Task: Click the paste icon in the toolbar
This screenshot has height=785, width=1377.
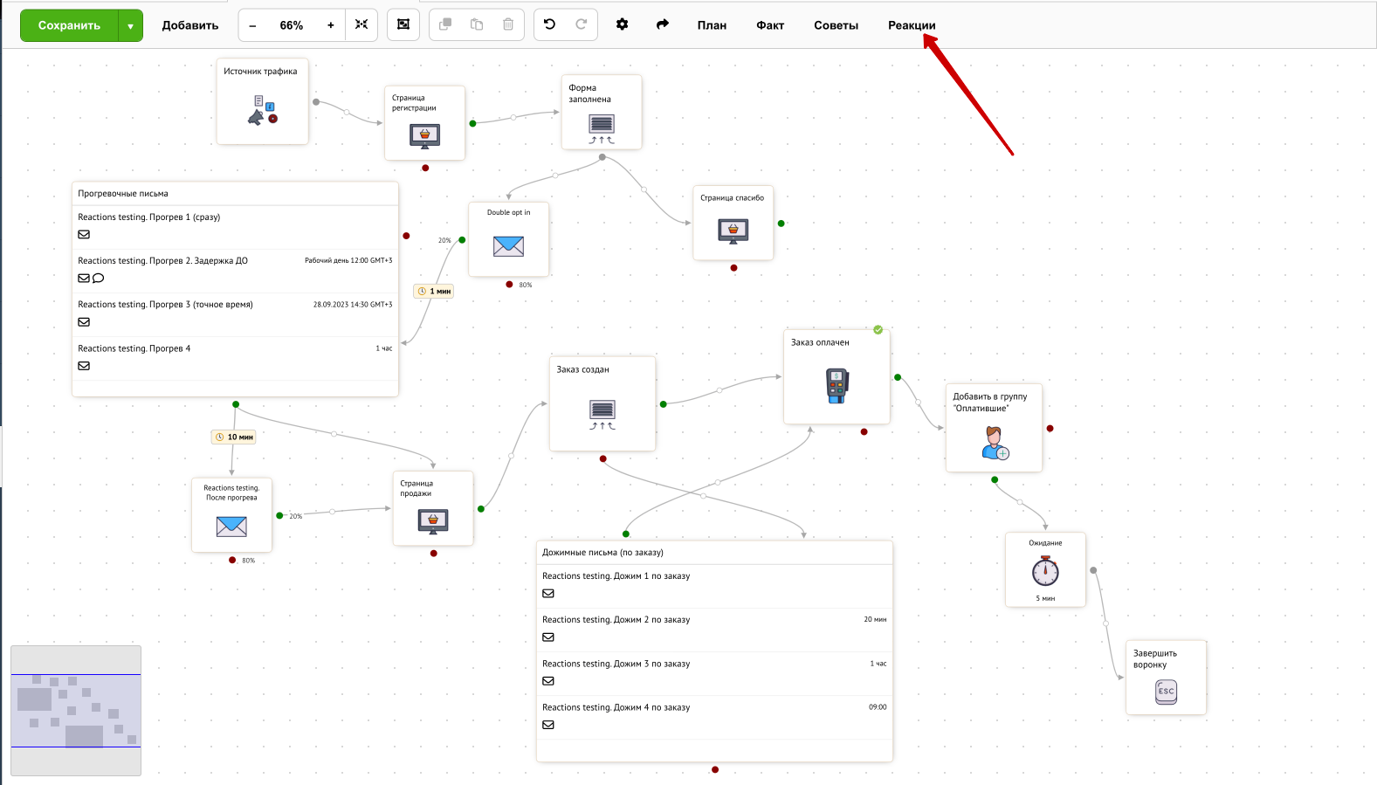Action: (x=477, y=24)
